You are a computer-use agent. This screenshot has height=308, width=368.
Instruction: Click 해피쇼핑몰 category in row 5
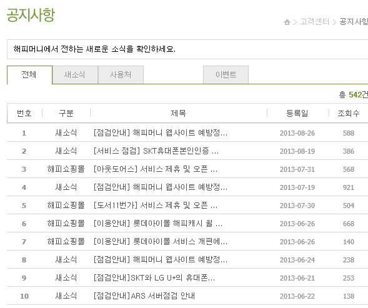66,206
